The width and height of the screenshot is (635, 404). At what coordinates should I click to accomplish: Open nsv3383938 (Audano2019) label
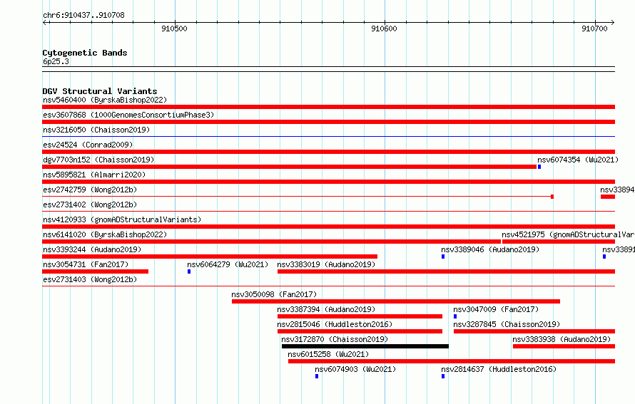pyautogui.click(x=562, y=339)
